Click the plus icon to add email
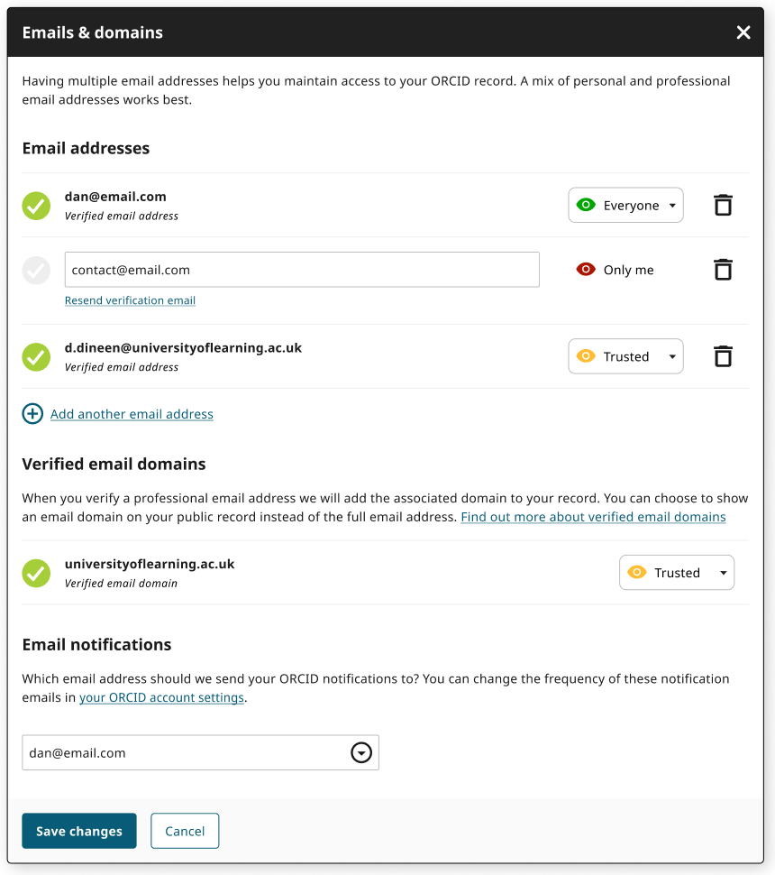The image size is (775, 875). point(32,414)
